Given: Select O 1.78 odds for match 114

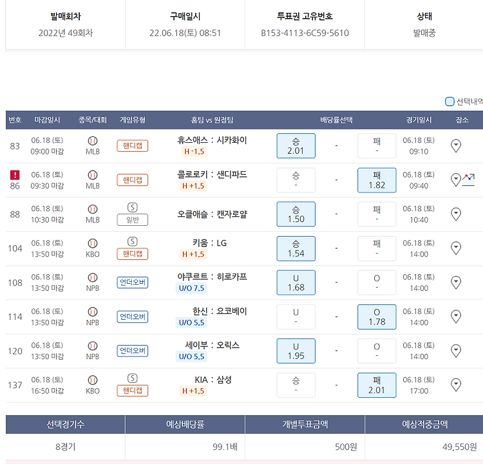Looking at the screenshot, I should click(377, 317).
